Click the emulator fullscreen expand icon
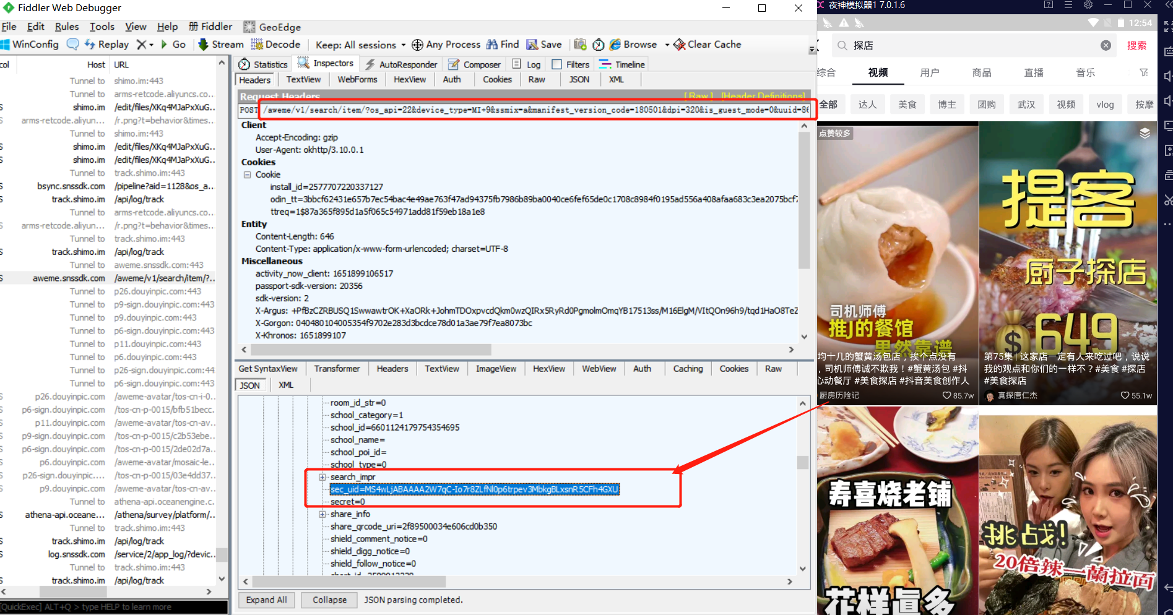The image size is (1173, 615). tap(1167, 27)
